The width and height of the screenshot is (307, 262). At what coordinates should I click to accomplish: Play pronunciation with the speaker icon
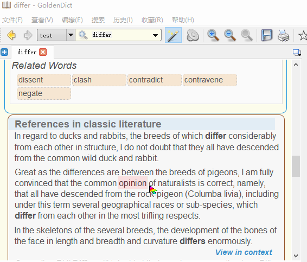[193, 35]
